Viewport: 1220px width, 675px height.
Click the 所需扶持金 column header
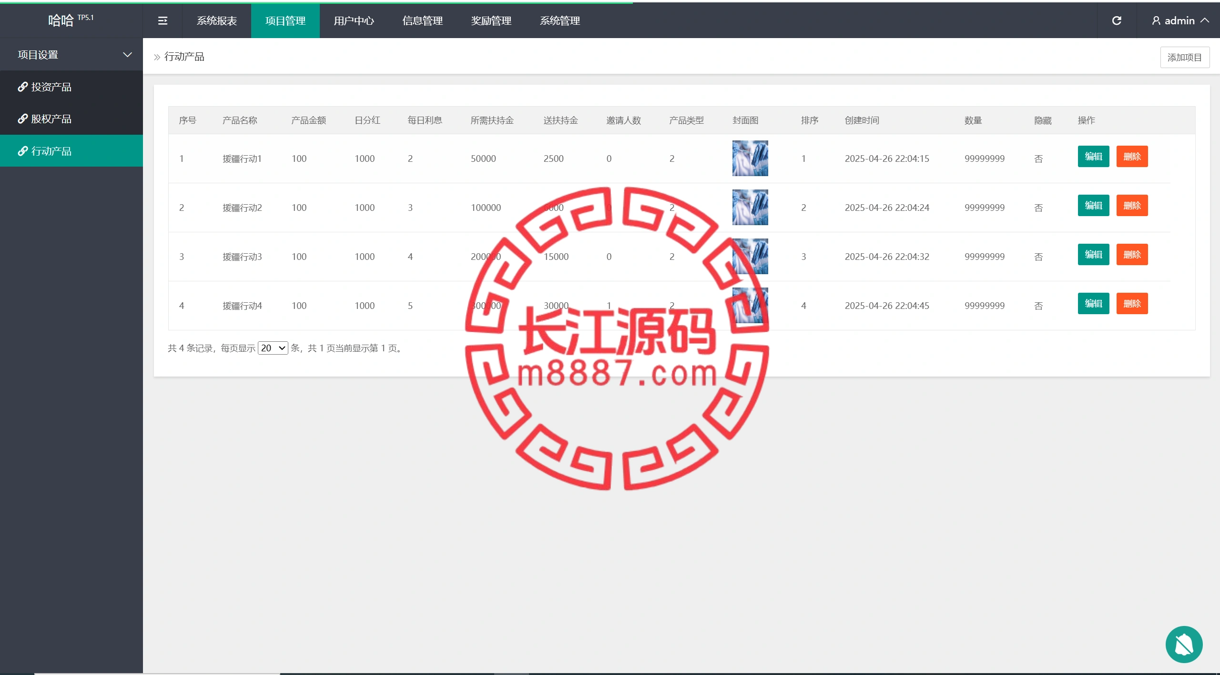[x=492, y=120]
